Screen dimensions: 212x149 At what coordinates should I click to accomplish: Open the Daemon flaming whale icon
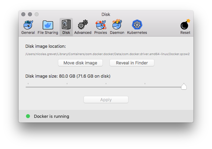pos(117,25)
